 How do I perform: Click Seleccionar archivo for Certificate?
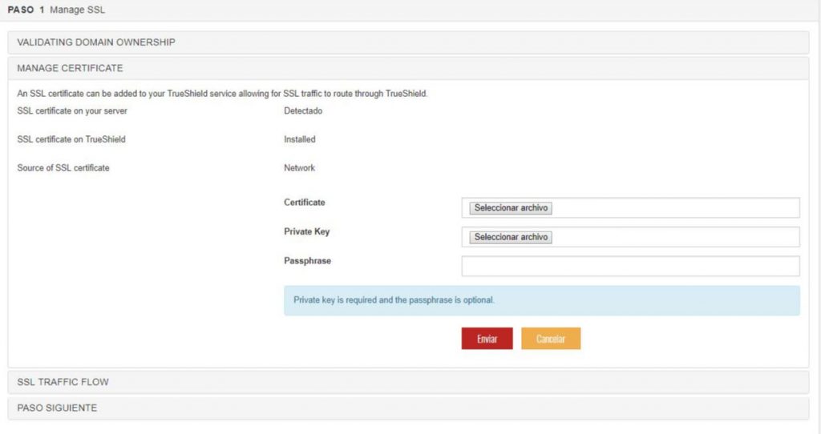pyautogui.click(x=511, y=208)
